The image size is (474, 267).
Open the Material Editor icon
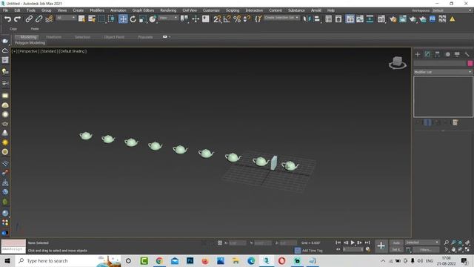[381, 19]
